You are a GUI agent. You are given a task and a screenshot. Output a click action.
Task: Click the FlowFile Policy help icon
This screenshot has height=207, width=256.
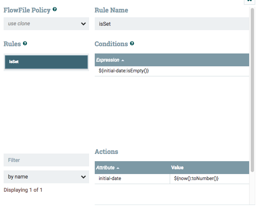point(55,9)
